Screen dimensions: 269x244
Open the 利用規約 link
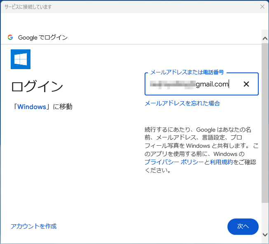coord(221,162)
